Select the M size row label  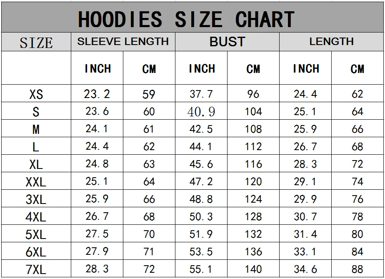[x=36, y=130]
